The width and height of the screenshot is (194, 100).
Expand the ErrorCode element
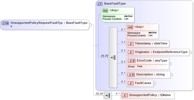click(x=170, y=64)
